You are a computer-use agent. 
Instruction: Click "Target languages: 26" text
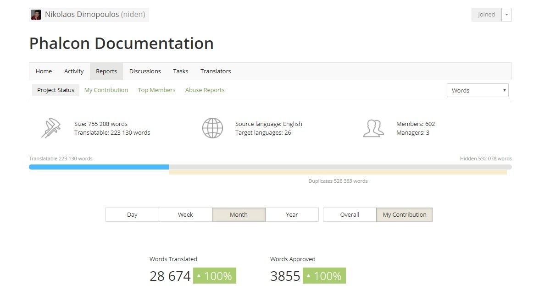[x=263, y=133]
